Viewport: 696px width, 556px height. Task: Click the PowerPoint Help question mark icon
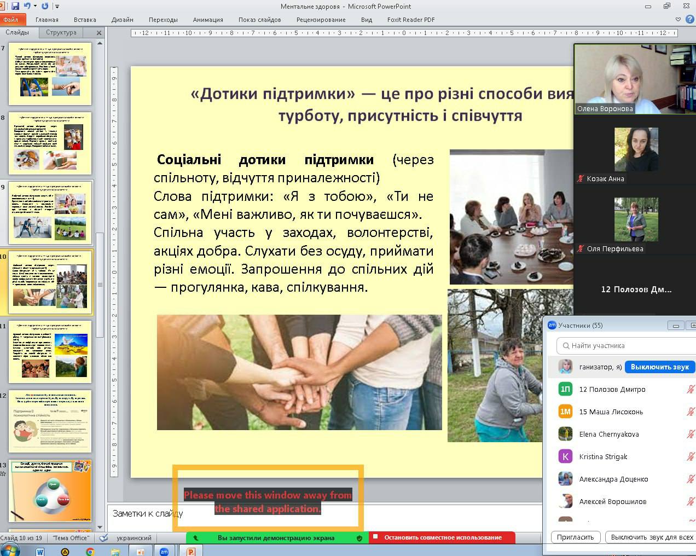(x=689, y=19)
